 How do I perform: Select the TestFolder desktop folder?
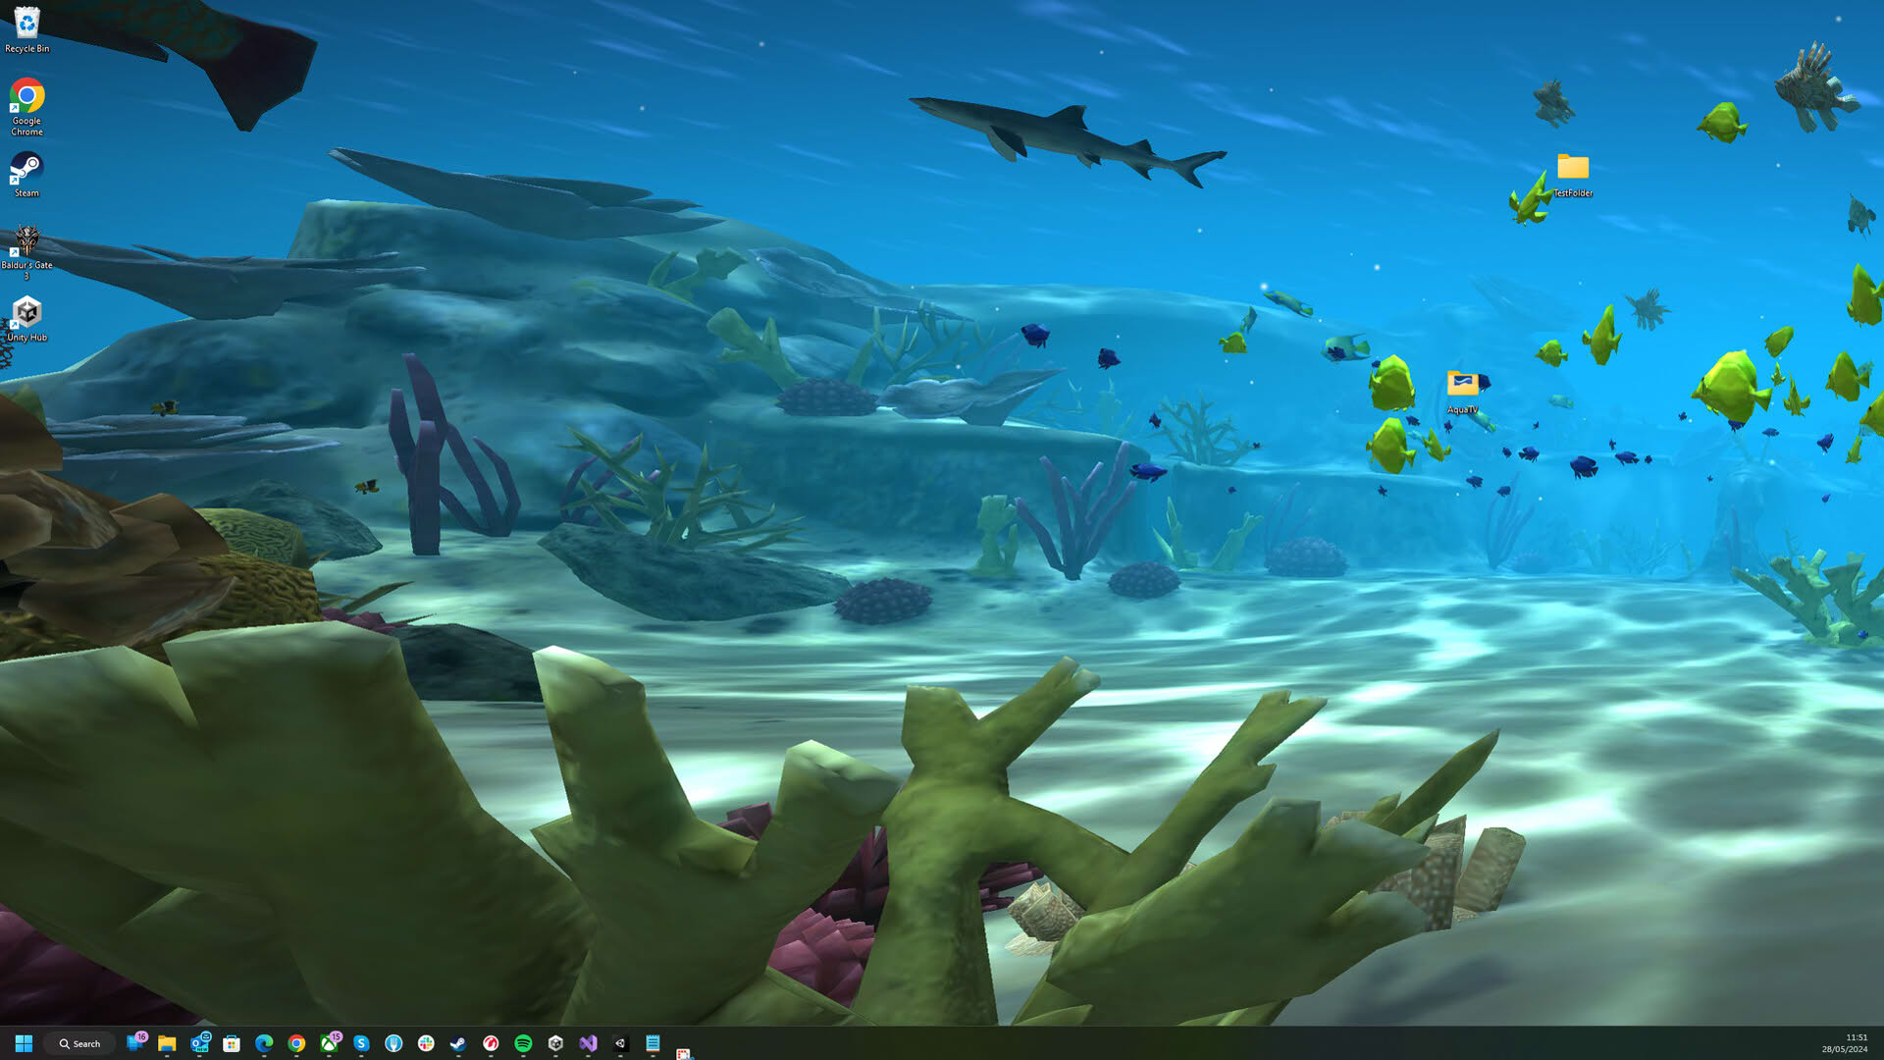(x=1573, y=176)
